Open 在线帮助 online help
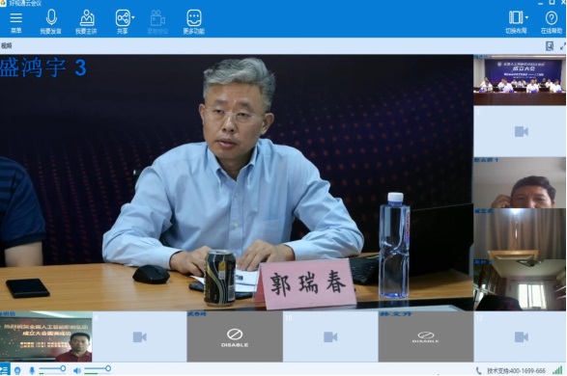Screen dimensions: 567x376 pyautogui.click(x=552, y=17)
